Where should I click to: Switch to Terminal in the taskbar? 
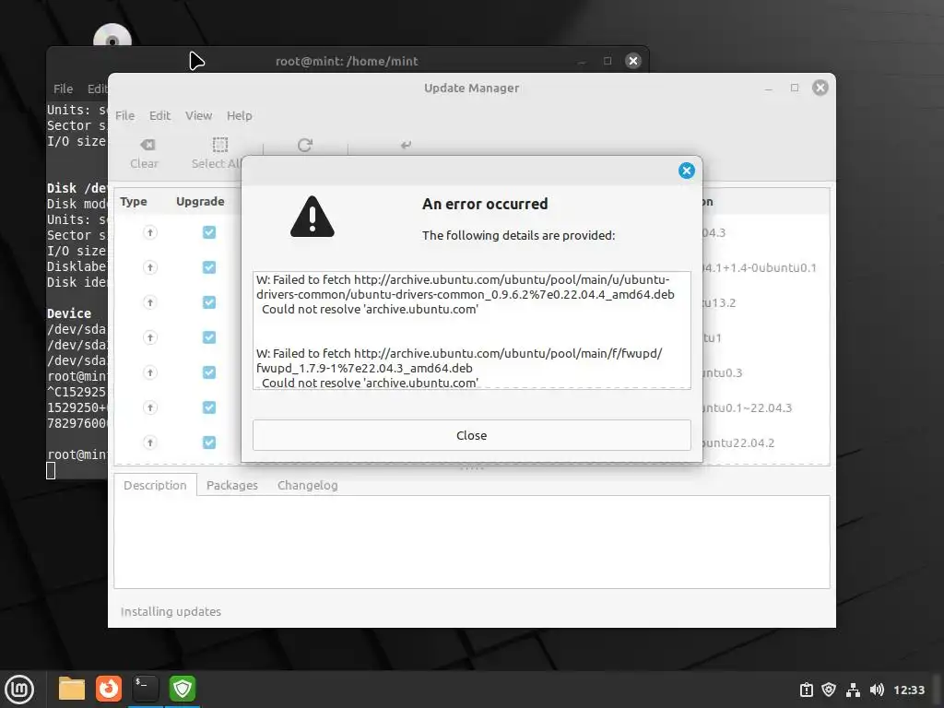point(145,689)
